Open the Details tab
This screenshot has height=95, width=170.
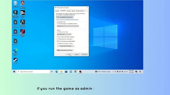tap(73, 11)
